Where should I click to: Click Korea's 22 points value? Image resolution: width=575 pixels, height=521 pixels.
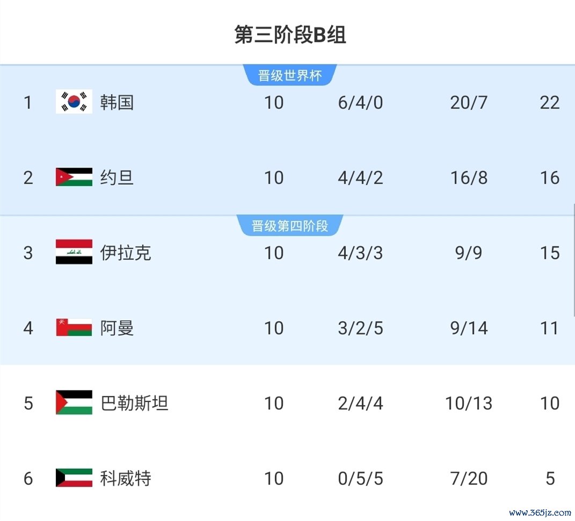550,103
